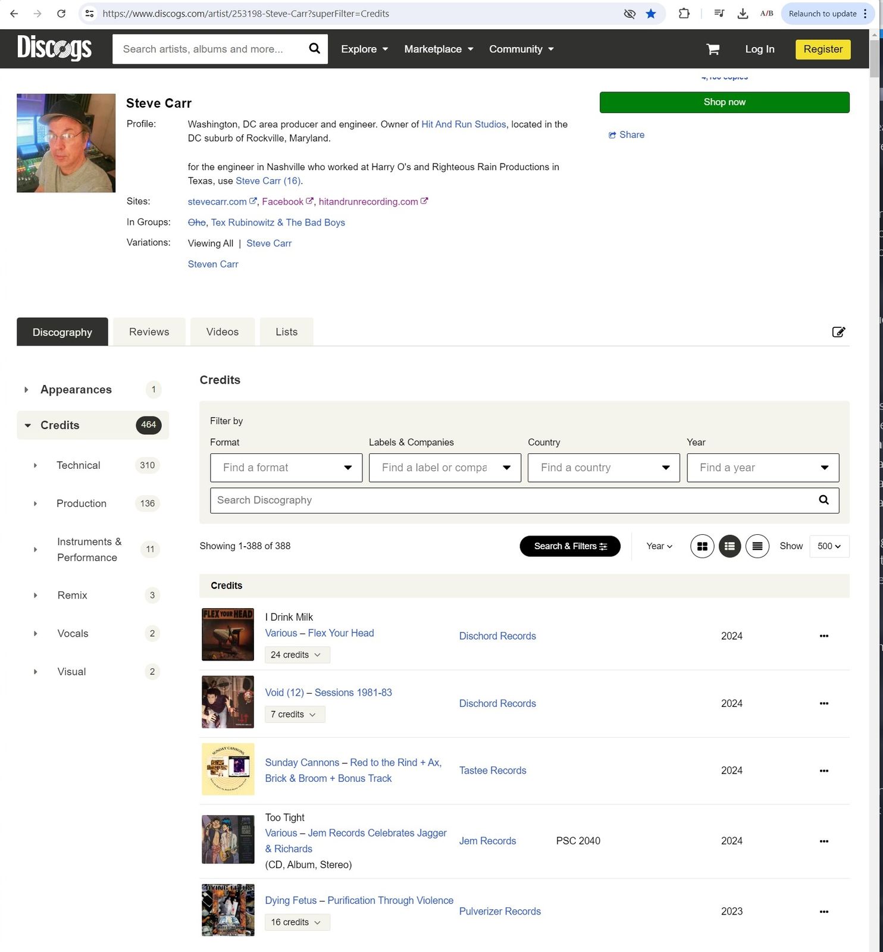Image resolution: width=883 pixels, height=952 pixels.
Task: Bookmark page with the star icon
Action: pyautogui.click(x=651, y=14)
